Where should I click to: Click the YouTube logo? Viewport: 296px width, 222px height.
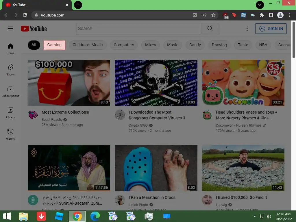pyautogui.click(x=34, y=29)
